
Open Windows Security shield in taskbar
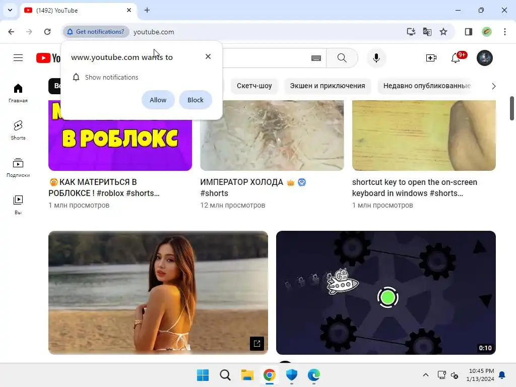[292, 375]
